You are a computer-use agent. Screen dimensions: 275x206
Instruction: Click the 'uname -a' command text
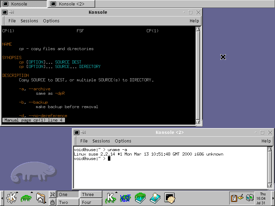117,150
